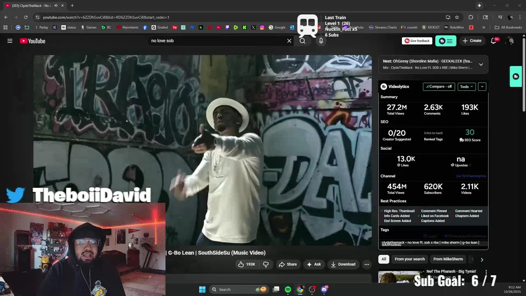Show more bookmarks with double chevron
This screenshot has width=526, height=296.
pos(484,28)
